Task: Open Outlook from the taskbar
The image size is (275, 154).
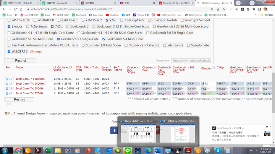Action: point(108,151)
